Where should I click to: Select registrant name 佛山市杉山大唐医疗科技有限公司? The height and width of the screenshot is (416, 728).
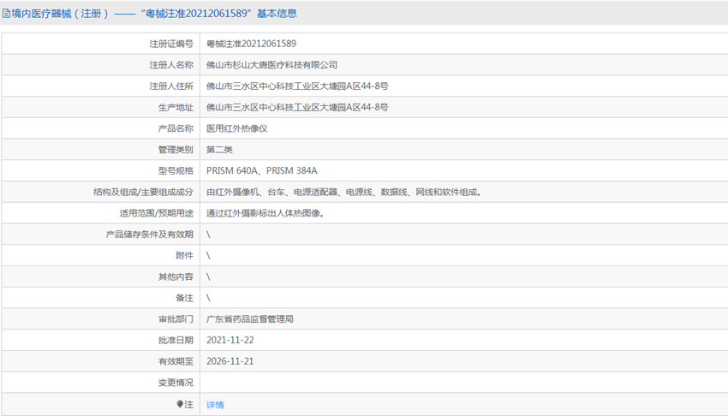[x=272, y=65]
